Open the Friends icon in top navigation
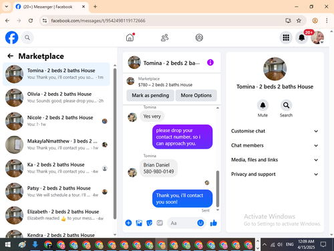This screenshot has width=334, height=251. 165,37
